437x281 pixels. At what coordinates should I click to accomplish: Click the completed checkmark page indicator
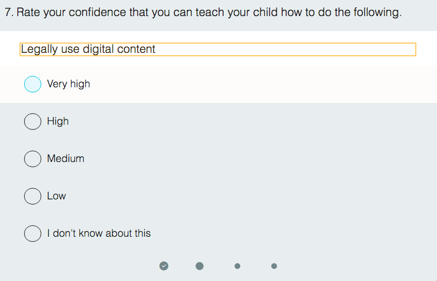point(164,265)
